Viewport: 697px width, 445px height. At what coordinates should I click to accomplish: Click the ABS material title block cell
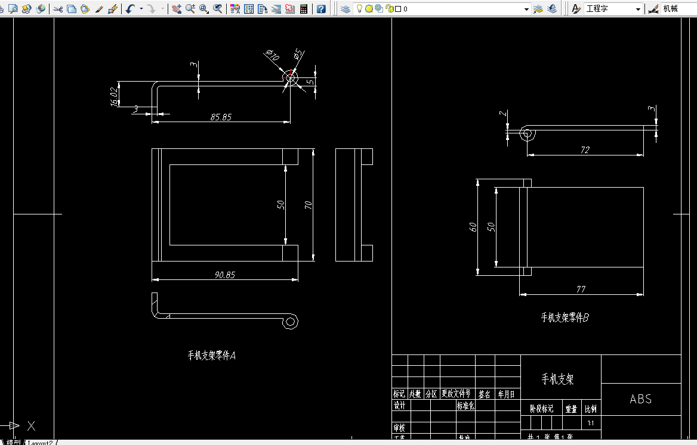641,399
